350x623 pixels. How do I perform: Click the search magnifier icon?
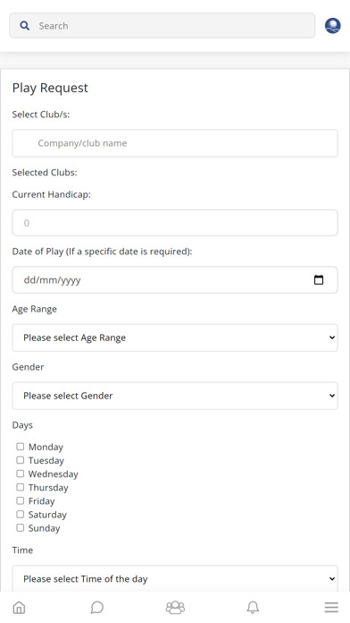coord(25,26)
